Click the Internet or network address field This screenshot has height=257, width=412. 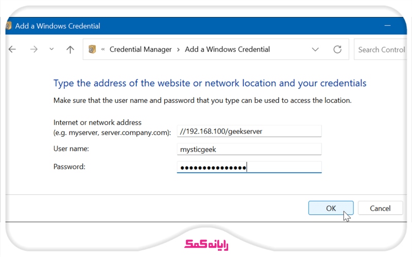[x=249, y=131]
